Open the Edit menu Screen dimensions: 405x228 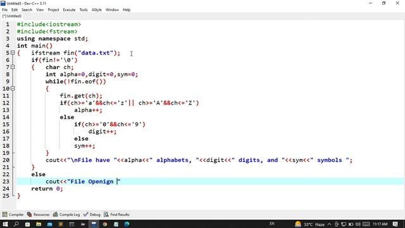(x=15, y=10)
